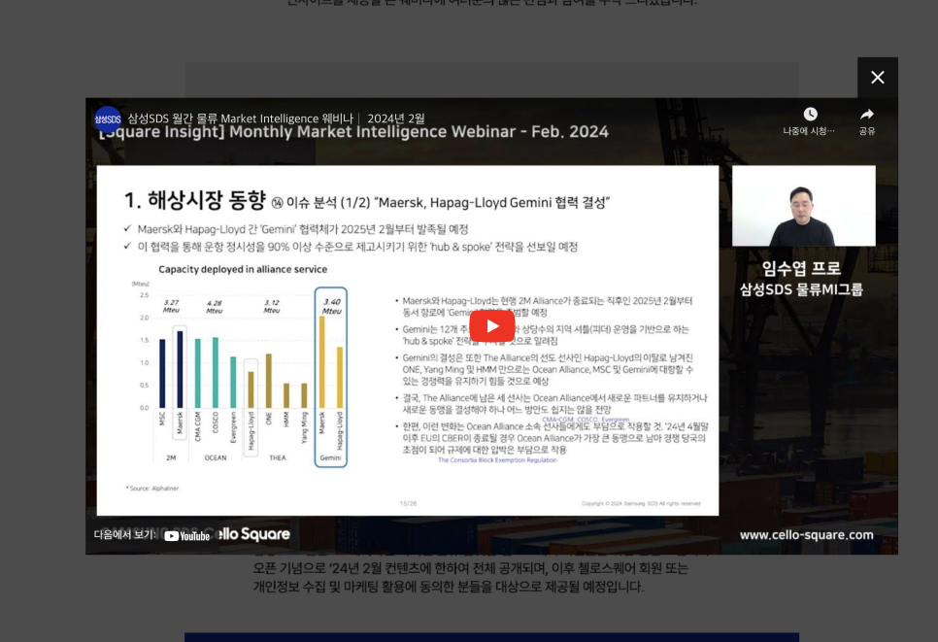Click the Cello Square logo in video
Image resolution: width=938 pixels, height=642 pixels.
point(253,534)
